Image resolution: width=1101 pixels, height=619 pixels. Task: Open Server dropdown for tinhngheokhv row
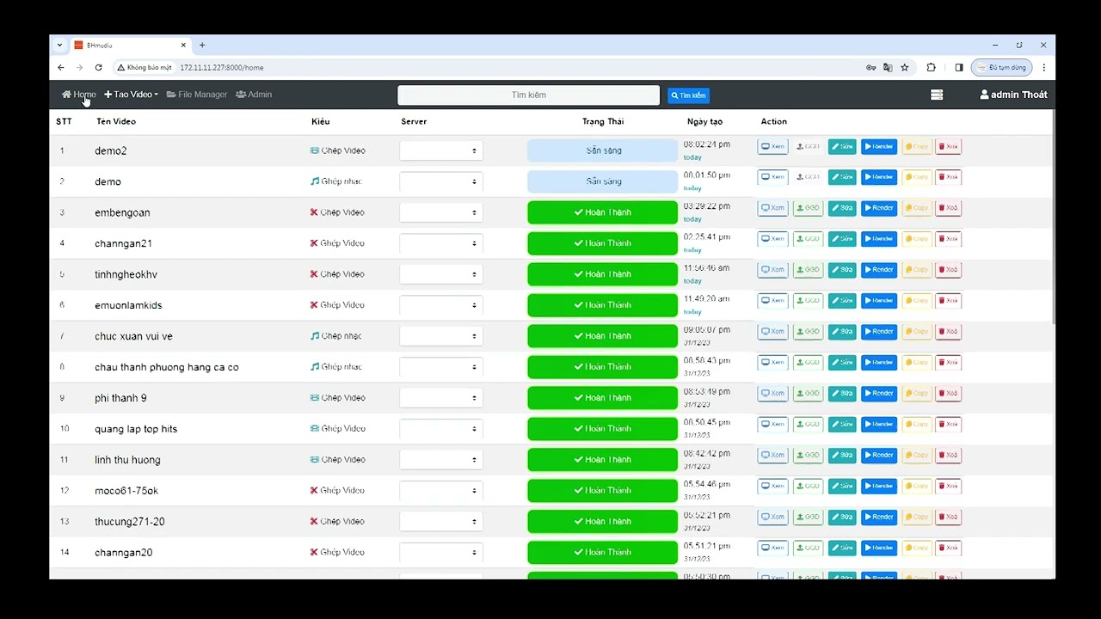pyautogui.click(x=440, y=274)
